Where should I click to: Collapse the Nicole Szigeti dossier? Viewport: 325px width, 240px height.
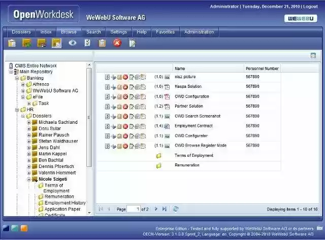[29, 179]
